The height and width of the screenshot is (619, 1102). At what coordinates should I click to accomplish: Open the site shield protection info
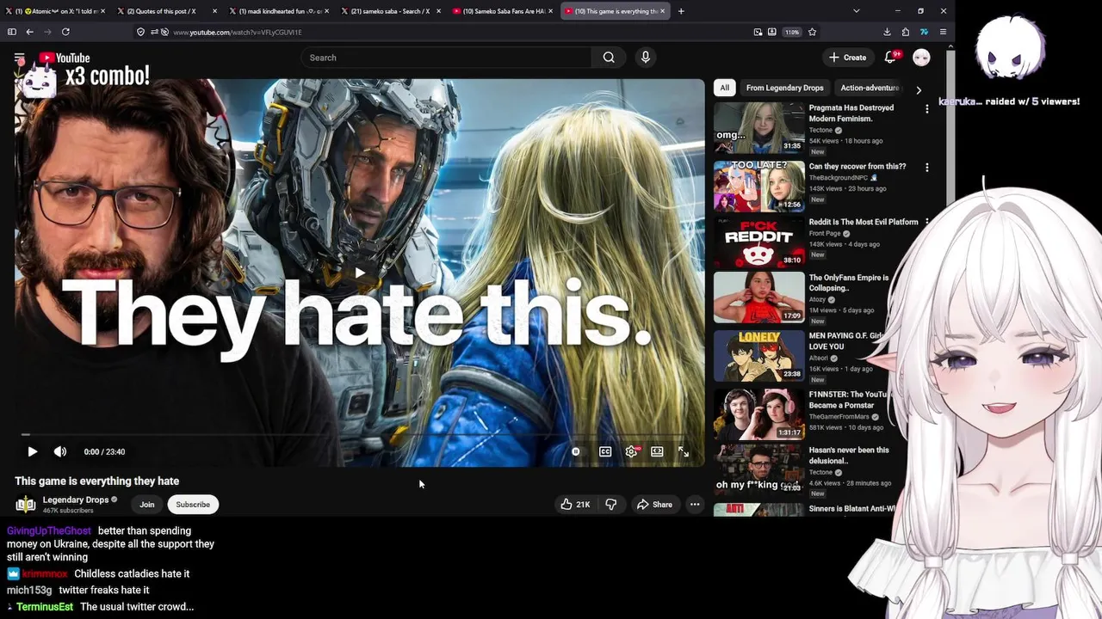140,32
